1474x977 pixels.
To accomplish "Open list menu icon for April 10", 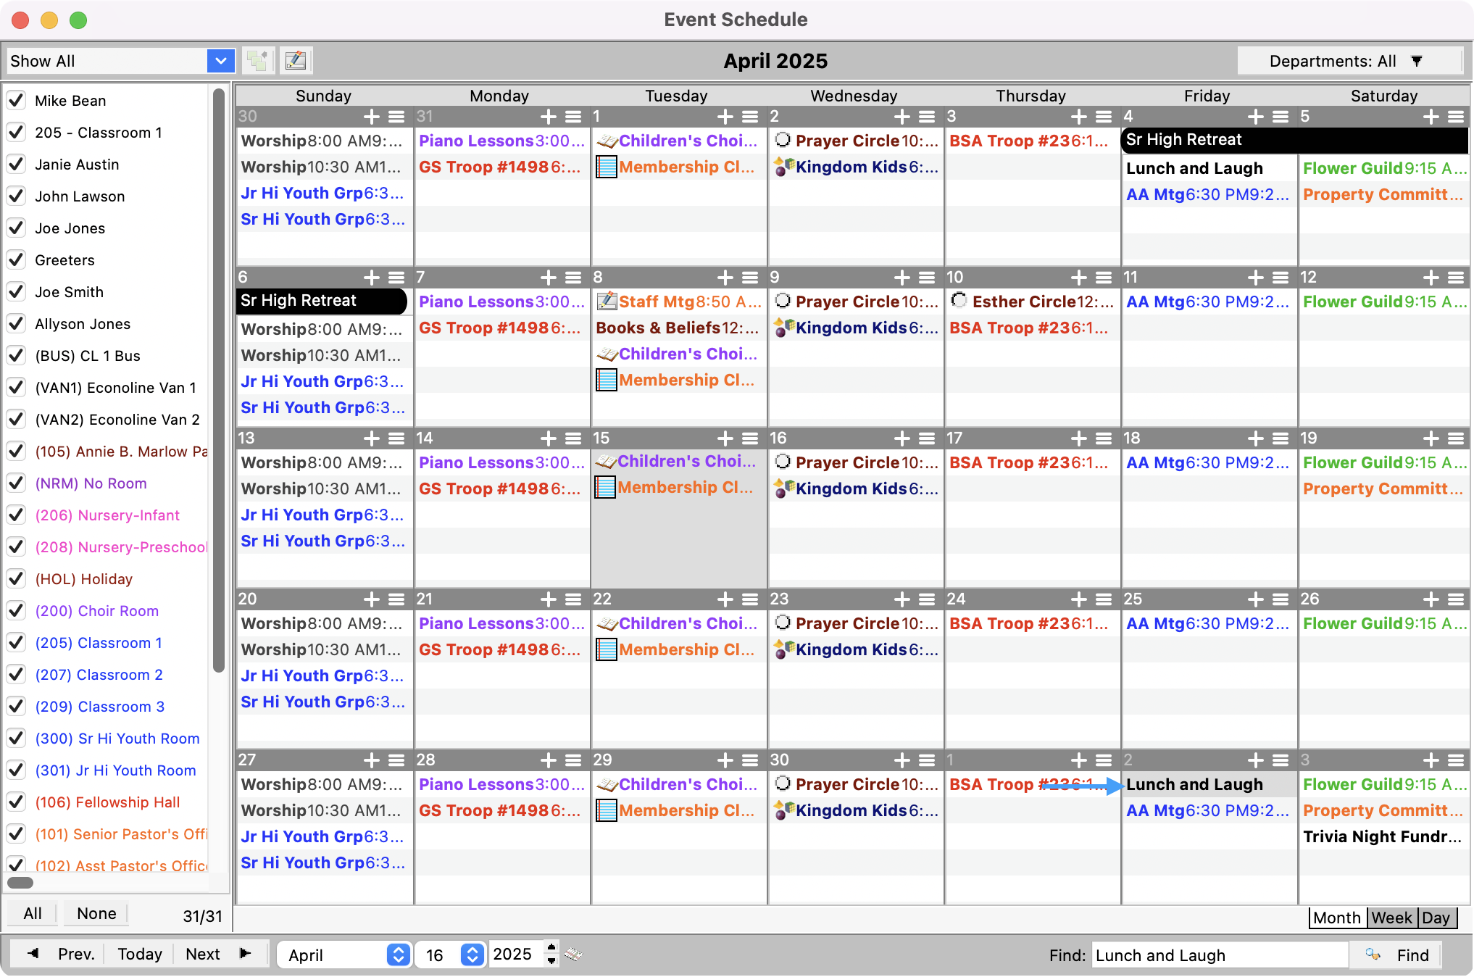I will tap(1104, 278).
